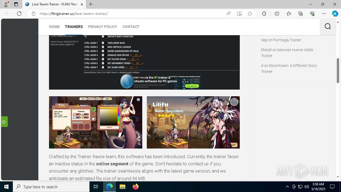Image resolution: width=341 pixels, height=192 pixels.
Task: Click the Check for trainer update link
Action: click(x=62, y=44)
